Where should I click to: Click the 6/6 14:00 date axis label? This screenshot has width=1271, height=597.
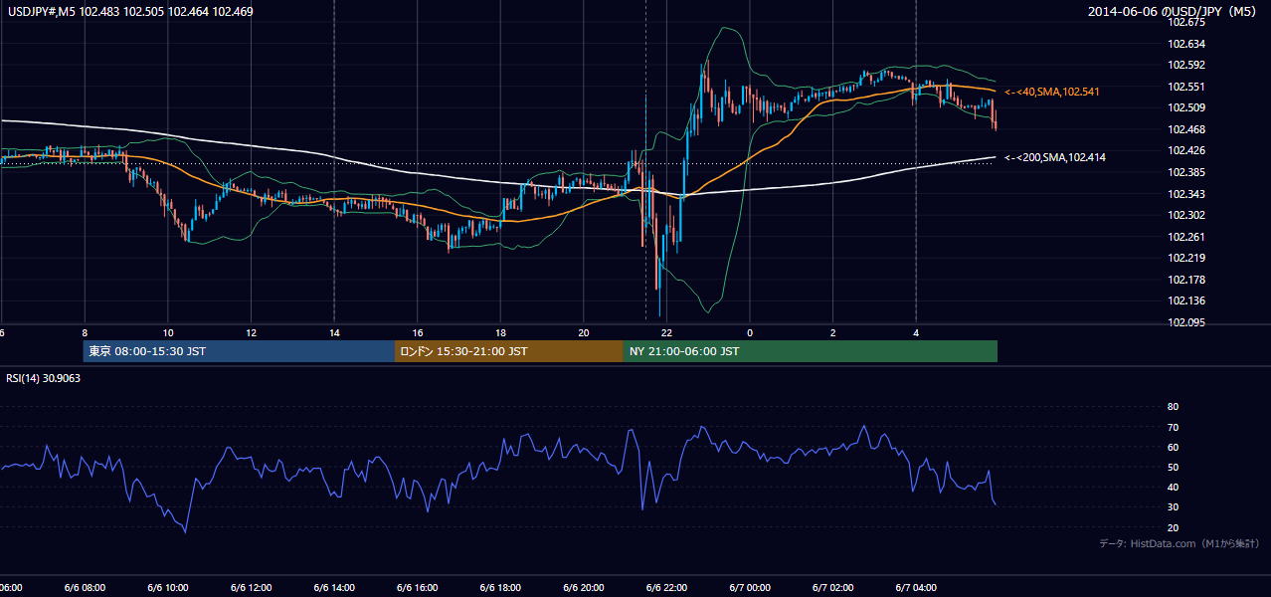(x=333, y=587)
